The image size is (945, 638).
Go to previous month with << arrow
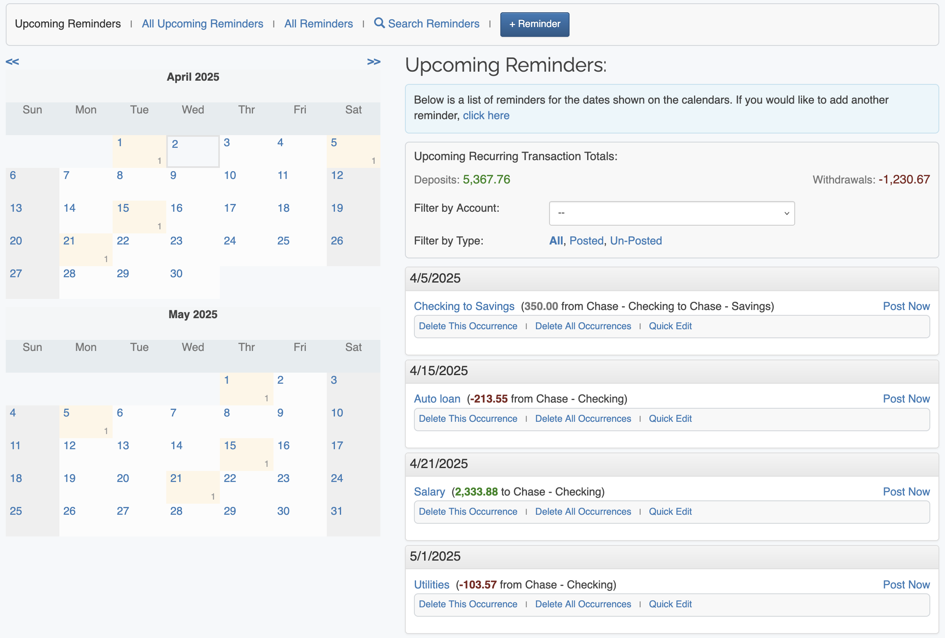[x=12, y=62]
